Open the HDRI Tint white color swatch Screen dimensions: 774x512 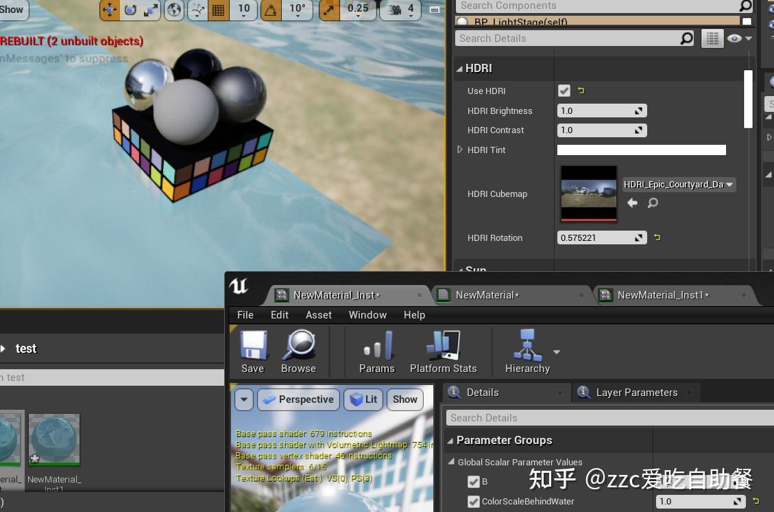(x=641, y=150)
